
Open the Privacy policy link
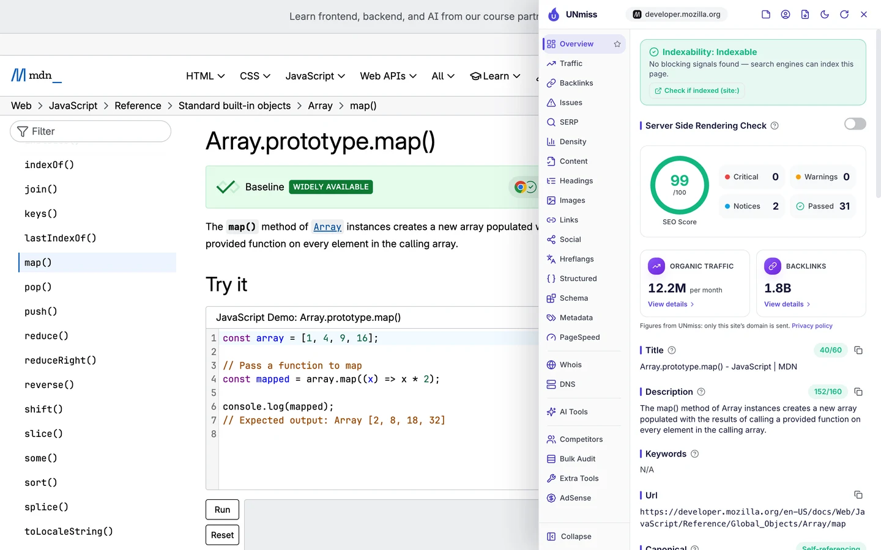[812, 326]
